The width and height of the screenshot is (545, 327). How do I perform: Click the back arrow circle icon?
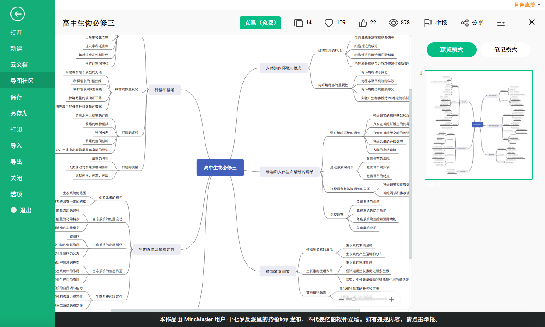(17, 14)
